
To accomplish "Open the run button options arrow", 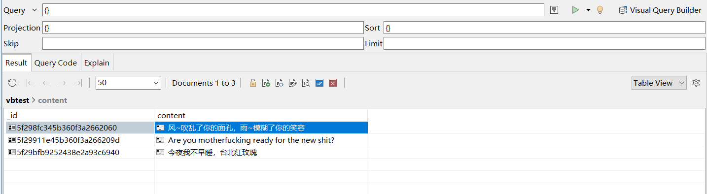I will tap(588, 10).
